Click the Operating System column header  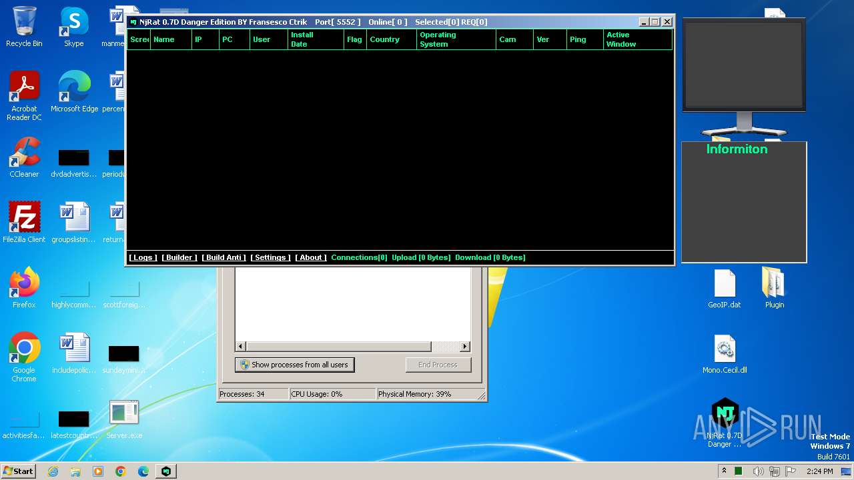456,39
